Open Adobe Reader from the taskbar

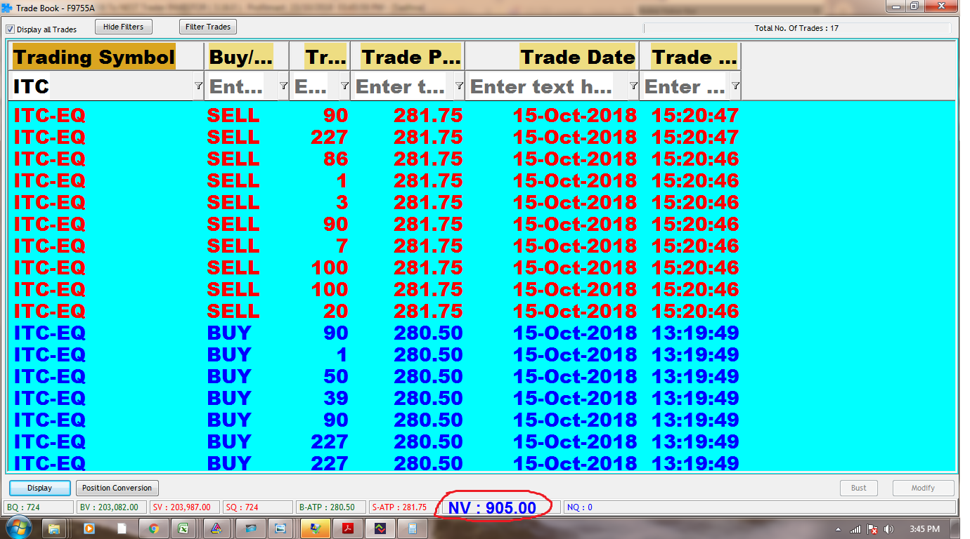pyautogui.click(x=348, y=528)
